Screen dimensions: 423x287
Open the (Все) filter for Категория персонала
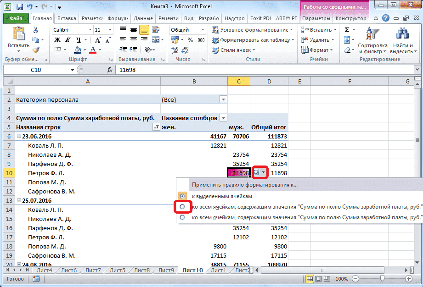tap(223, 99)
